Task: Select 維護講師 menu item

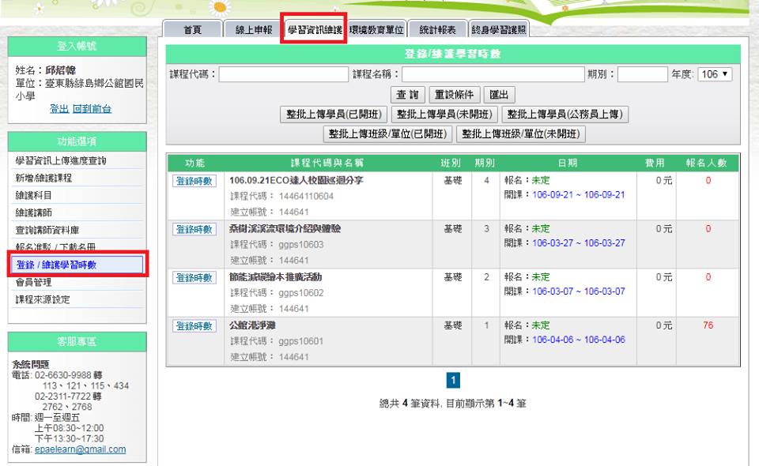Action: coord(33,212)
